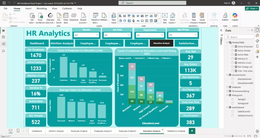Viewport: 260px width, 138px height.
Task: Open the Format visual pane icon
Action: pos(257,41)
